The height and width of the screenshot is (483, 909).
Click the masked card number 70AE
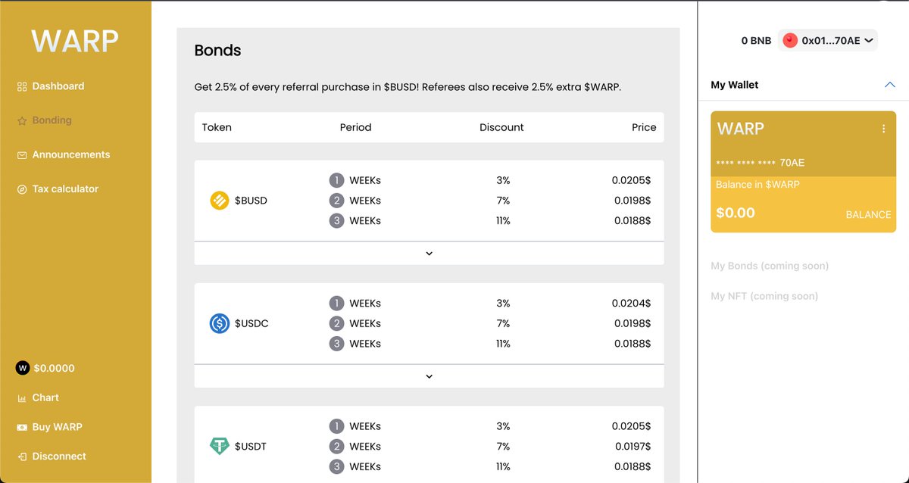click(x=760, y=163)
